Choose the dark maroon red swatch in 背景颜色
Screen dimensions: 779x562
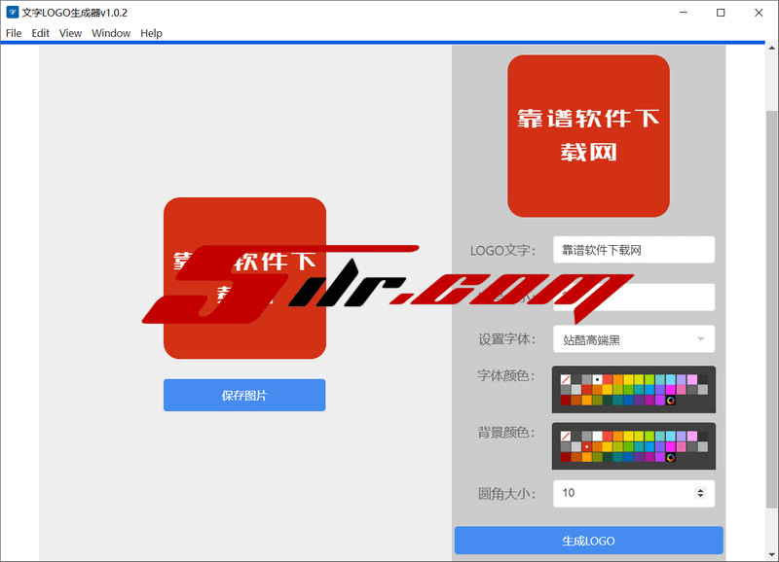[x=566, y=457]
